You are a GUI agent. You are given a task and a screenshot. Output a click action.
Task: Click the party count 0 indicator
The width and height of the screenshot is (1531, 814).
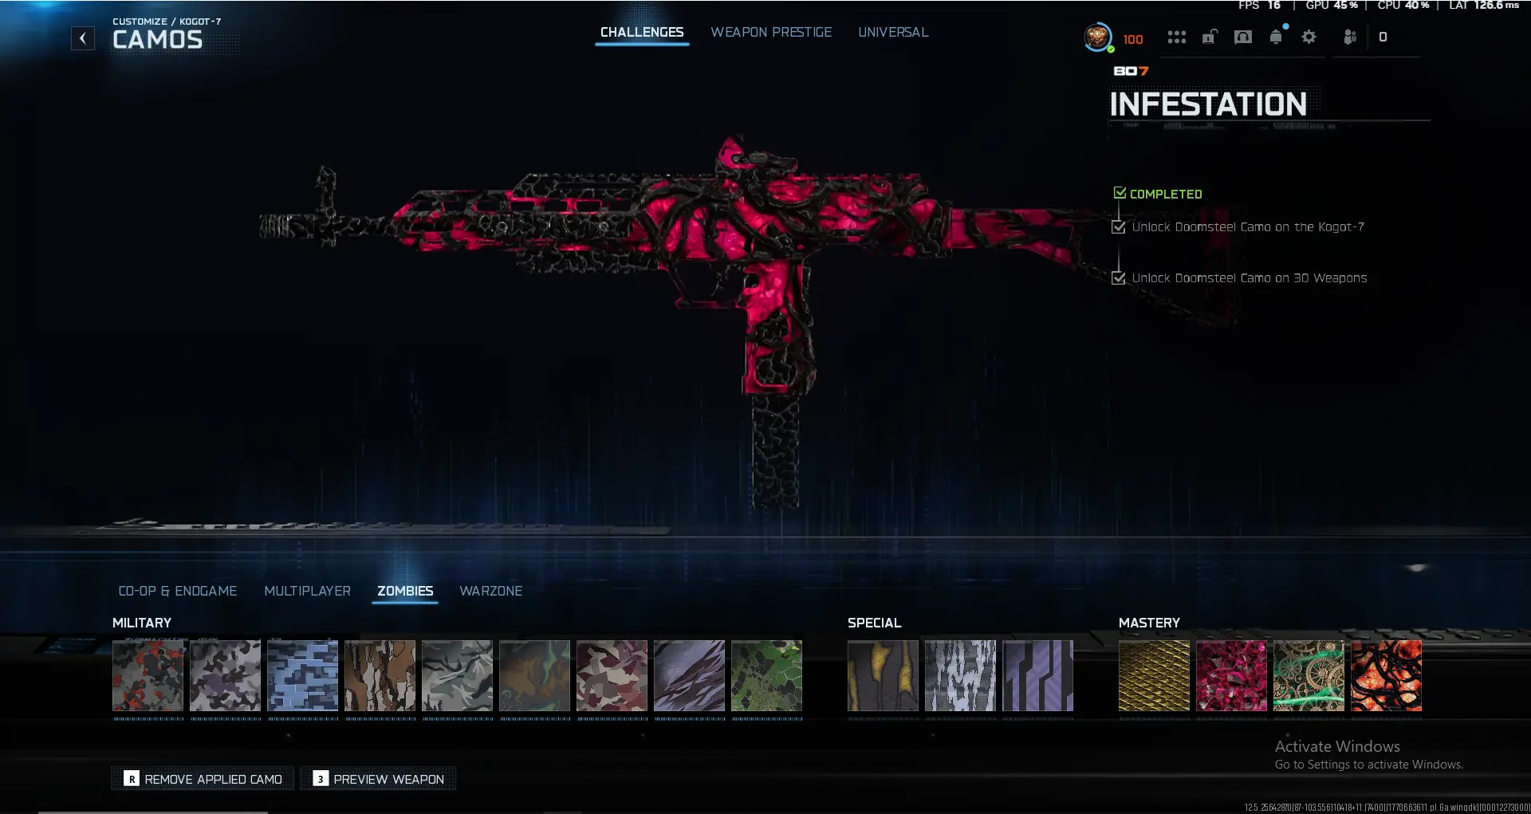1383,37
